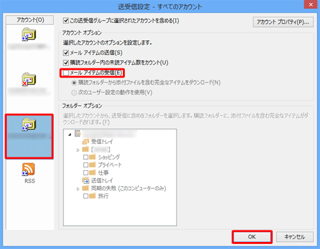The image size is (320, 249).
Task: Open アカウント プロパティ(P)... dialog
Action: point(283,22)
